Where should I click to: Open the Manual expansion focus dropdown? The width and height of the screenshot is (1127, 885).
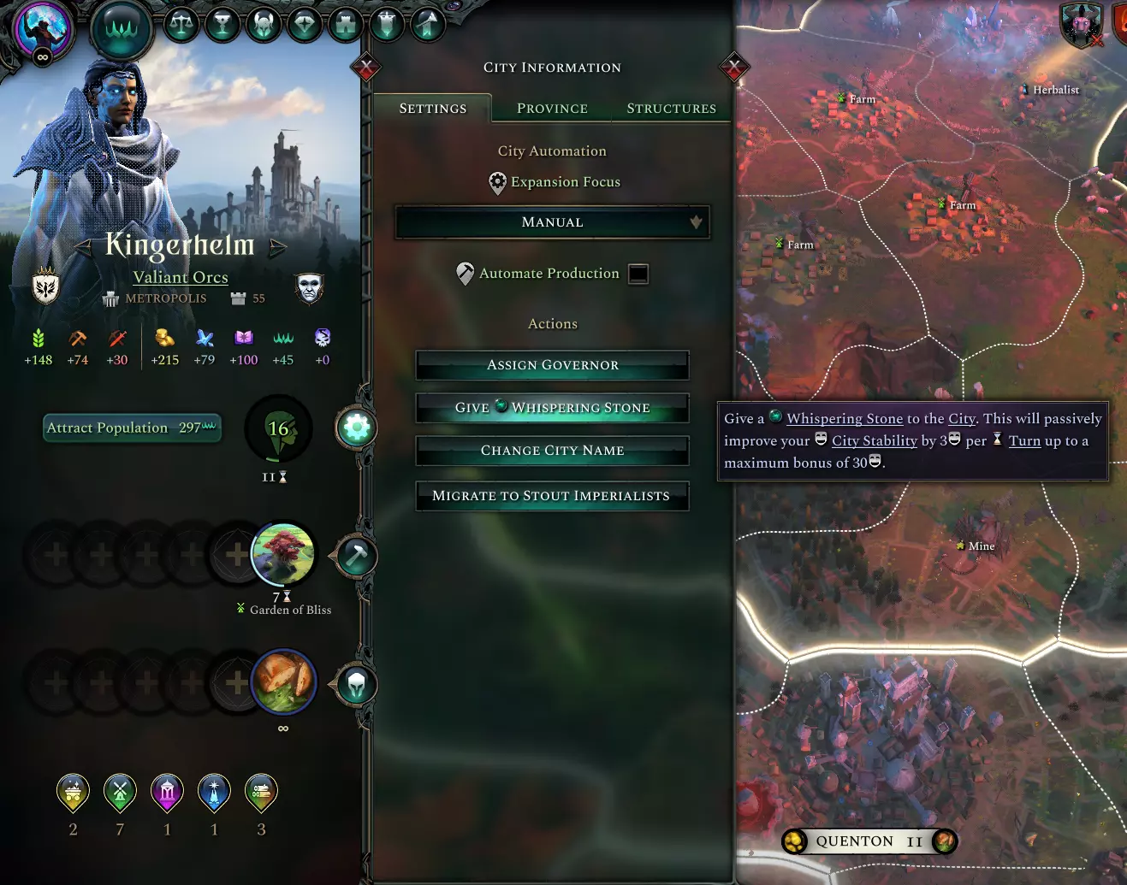coord(553,222)
